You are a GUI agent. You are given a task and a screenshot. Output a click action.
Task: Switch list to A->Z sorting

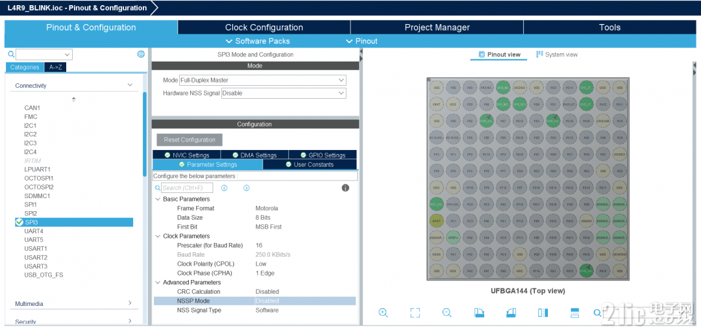tap(55, 67)
